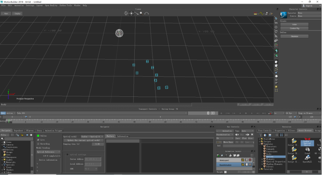Click the mute icon on BaseAnimation layer
Screen dimensions: 322x175
click(x=250, y=165)
